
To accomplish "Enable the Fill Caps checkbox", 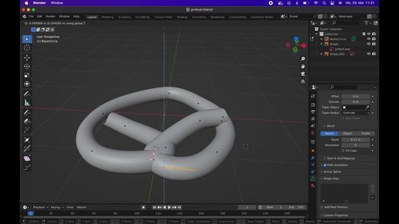I will [x=343, y=151].
